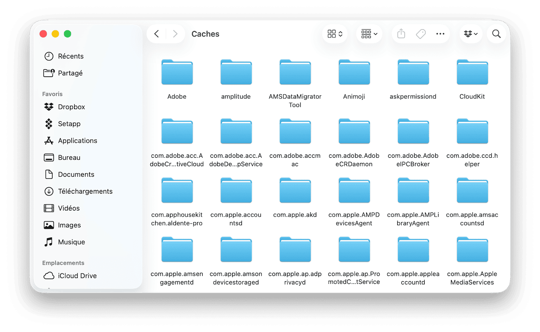This screenshot has height=332, width=540.
Task: Open the Dropbox favorite in the sidebar
Action: click(x=71, y=106)
